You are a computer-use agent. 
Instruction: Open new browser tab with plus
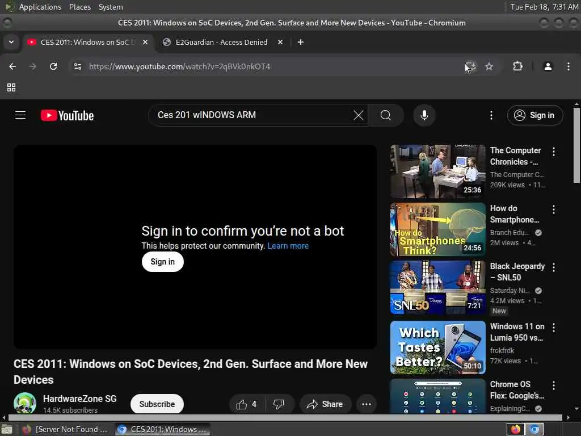[x=301, y=42]
